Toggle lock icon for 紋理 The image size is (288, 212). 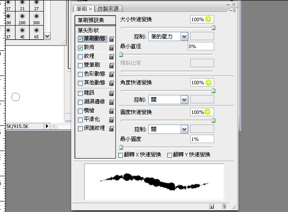[111, 57]
